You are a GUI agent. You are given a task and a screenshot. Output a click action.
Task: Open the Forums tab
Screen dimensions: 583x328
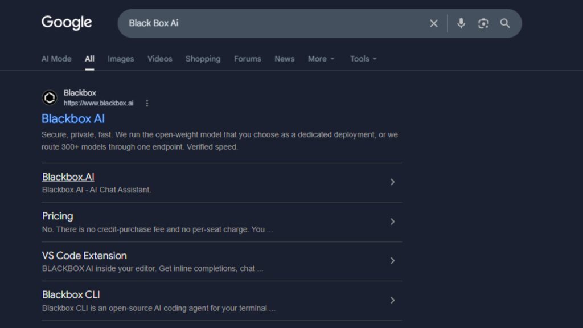pyautogui.click(x=248, y=59)
